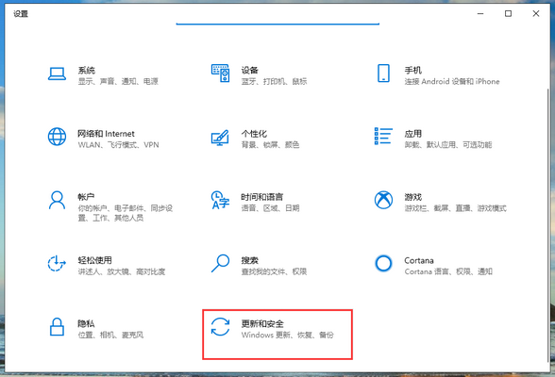The width and height of the screenshot is (555, 377).
Task: Minimize the 设置 window
Action: [x=480, y=14]
